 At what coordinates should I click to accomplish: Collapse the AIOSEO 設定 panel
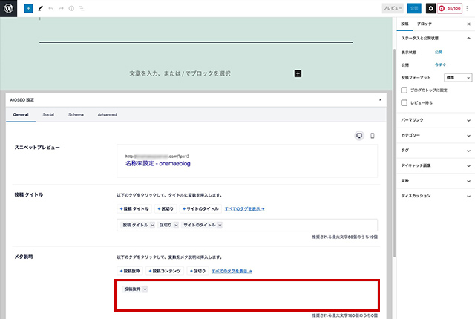coord(380,100)
